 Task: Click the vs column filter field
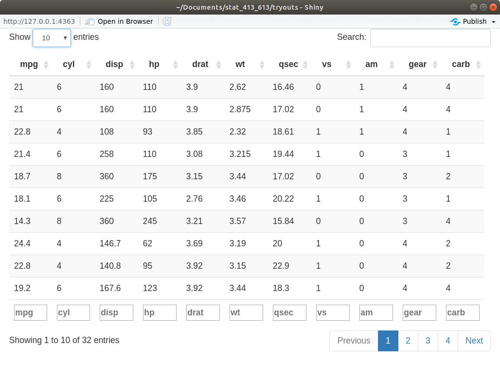coord(333,312)
